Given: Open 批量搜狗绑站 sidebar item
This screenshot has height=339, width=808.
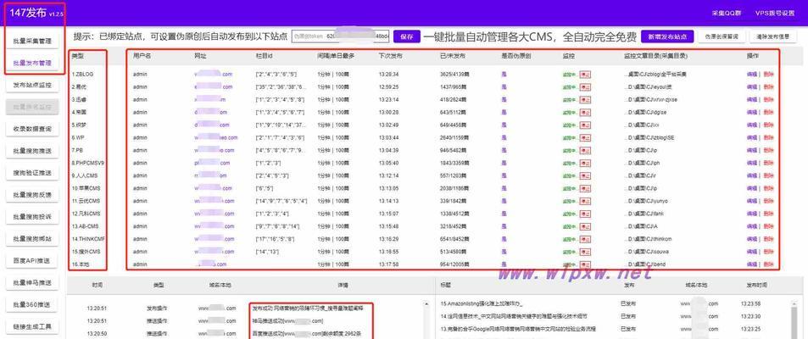Looking at the screenshot, I should click(32, 239).
